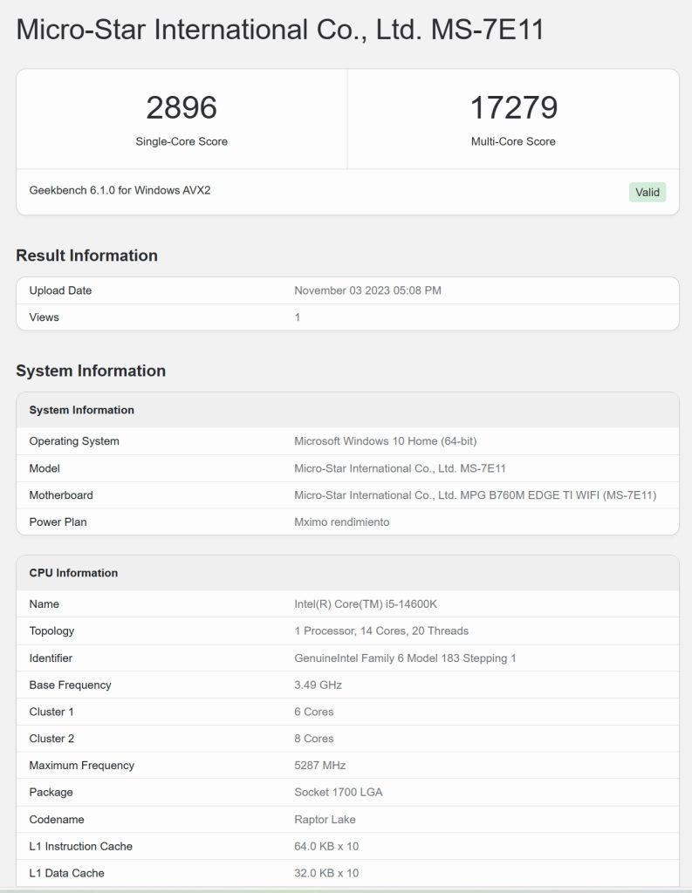Click the Model value Micro-Star International Co., Ltd. MS-7E11
The height and width of the screenshot is (893, 692).
[401, 468]
